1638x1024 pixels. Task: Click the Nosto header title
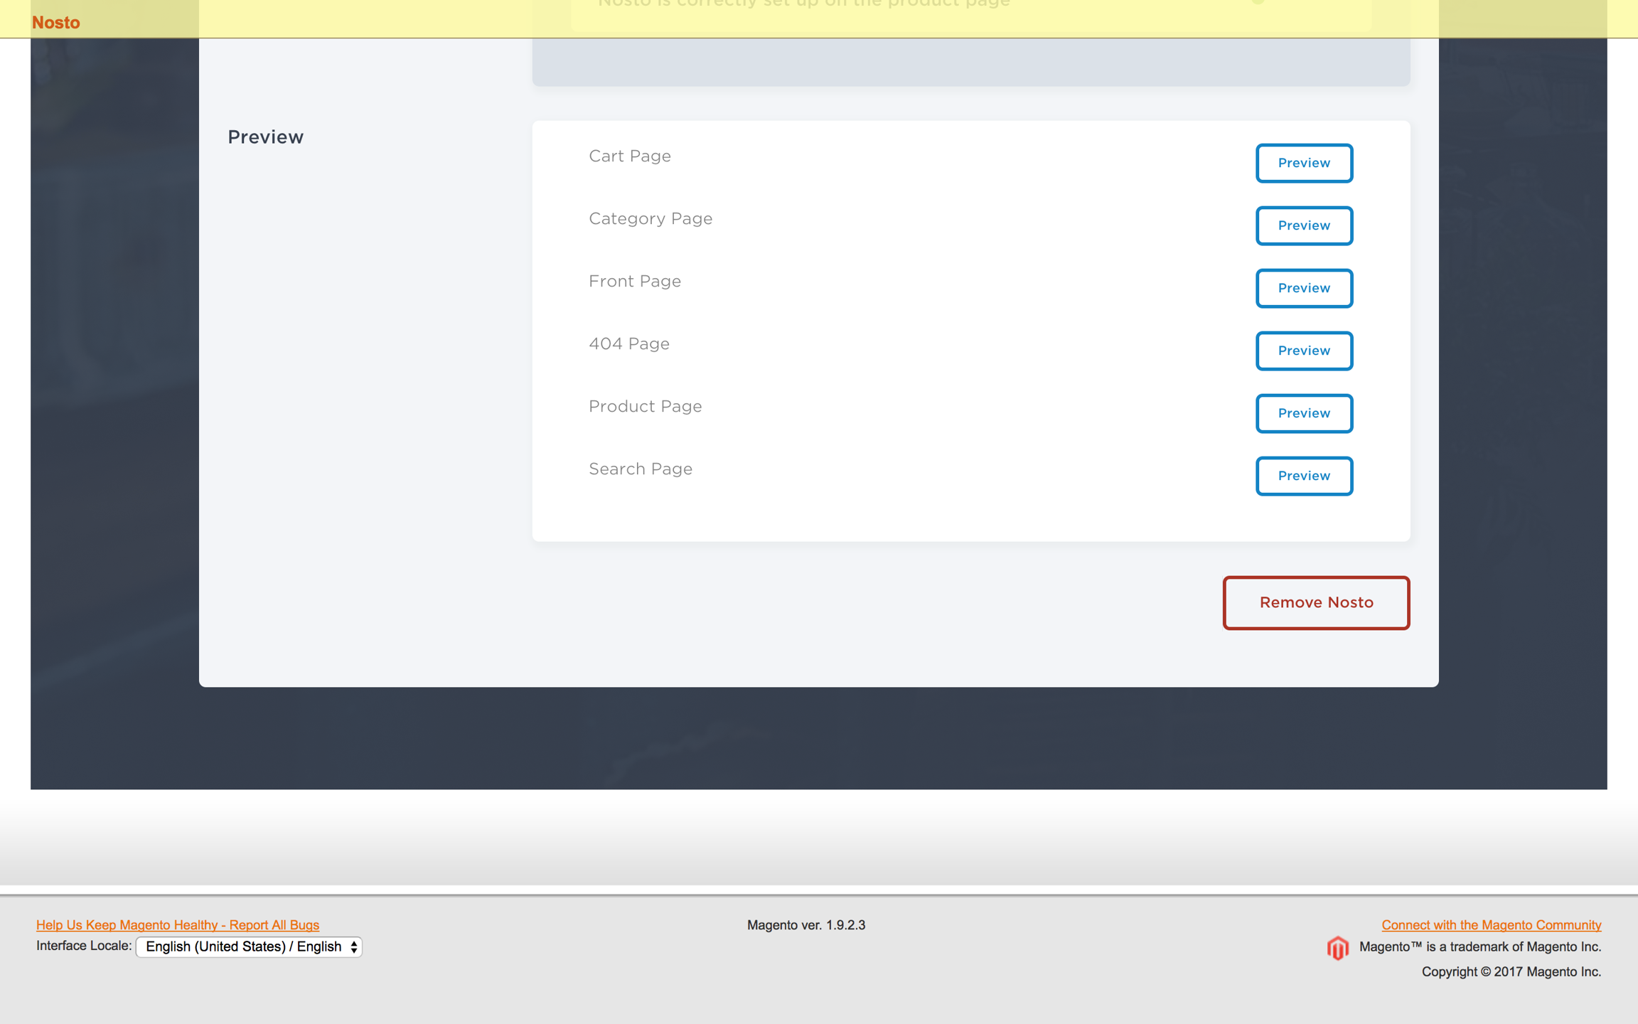coord(55,23)
